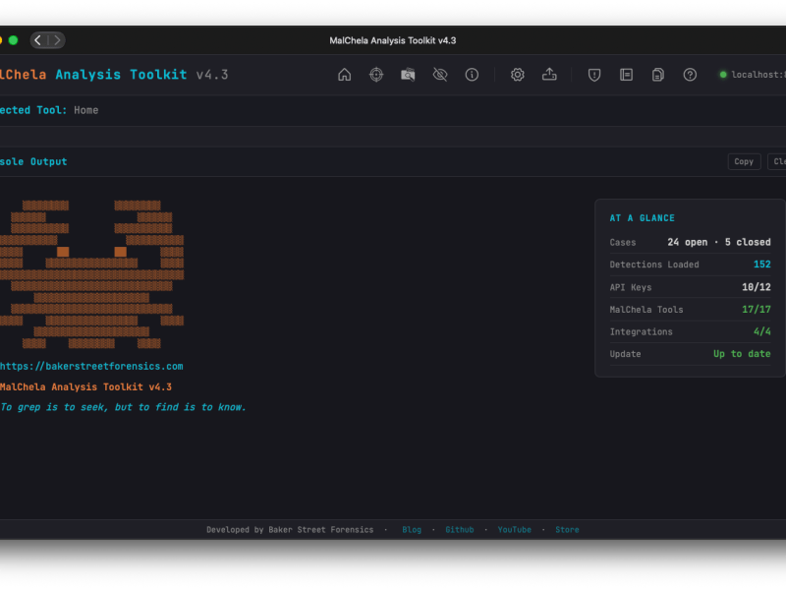Click the 'MalChela Tools' label
786x590 pixels.
click(x=646, y=310)
